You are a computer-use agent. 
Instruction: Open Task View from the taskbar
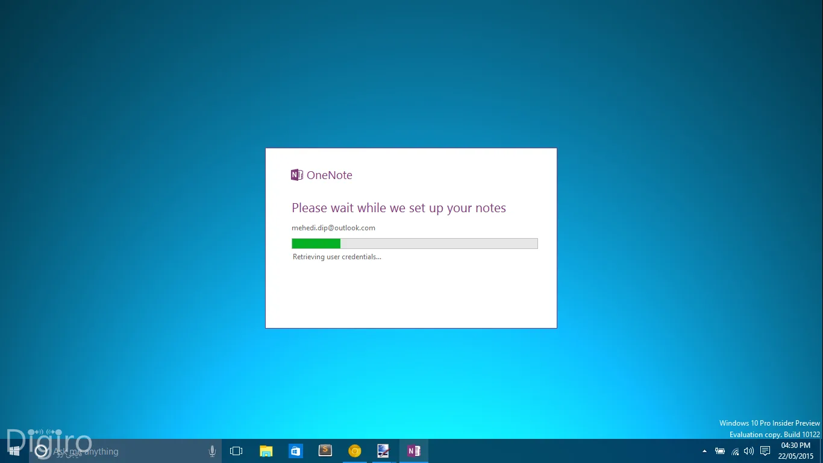tap(236, 451)
